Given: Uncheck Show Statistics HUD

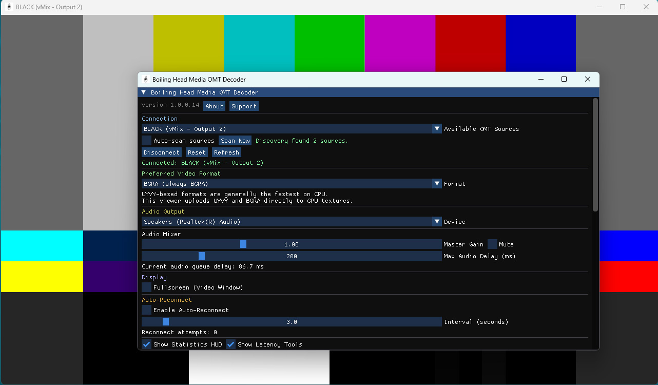Looking at the screenshot, I should [147, 344].
